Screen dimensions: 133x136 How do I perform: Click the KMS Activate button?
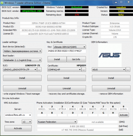point(18,128)
